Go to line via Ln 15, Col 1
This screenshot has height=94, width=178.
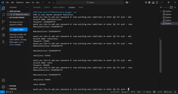[x=115, y=92]
